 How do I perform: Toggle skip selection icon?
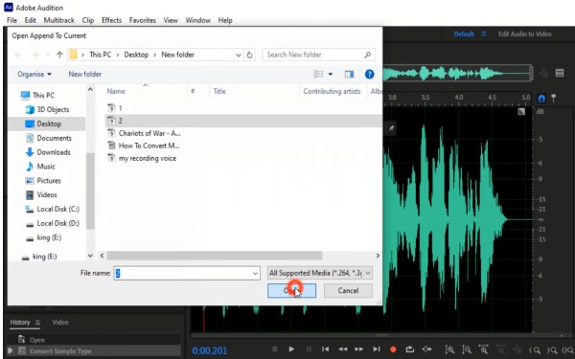coord(426,349)
